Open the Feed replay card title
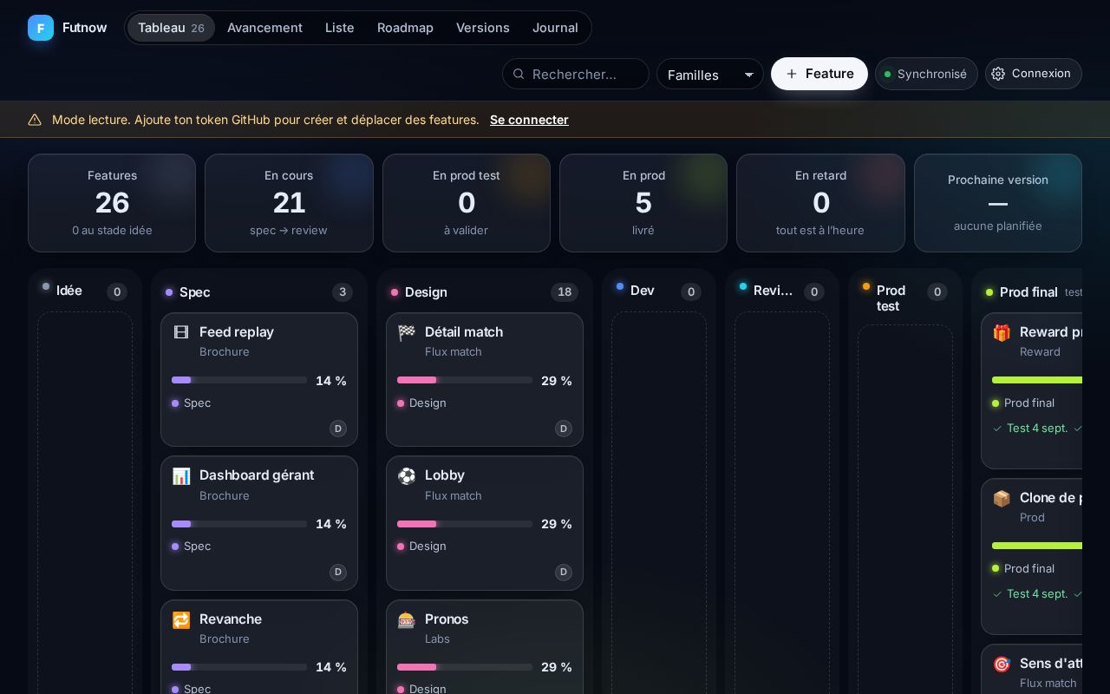The width and height of the screenshot is (1110, 694). pyautogui.click(x=237, y=332)
